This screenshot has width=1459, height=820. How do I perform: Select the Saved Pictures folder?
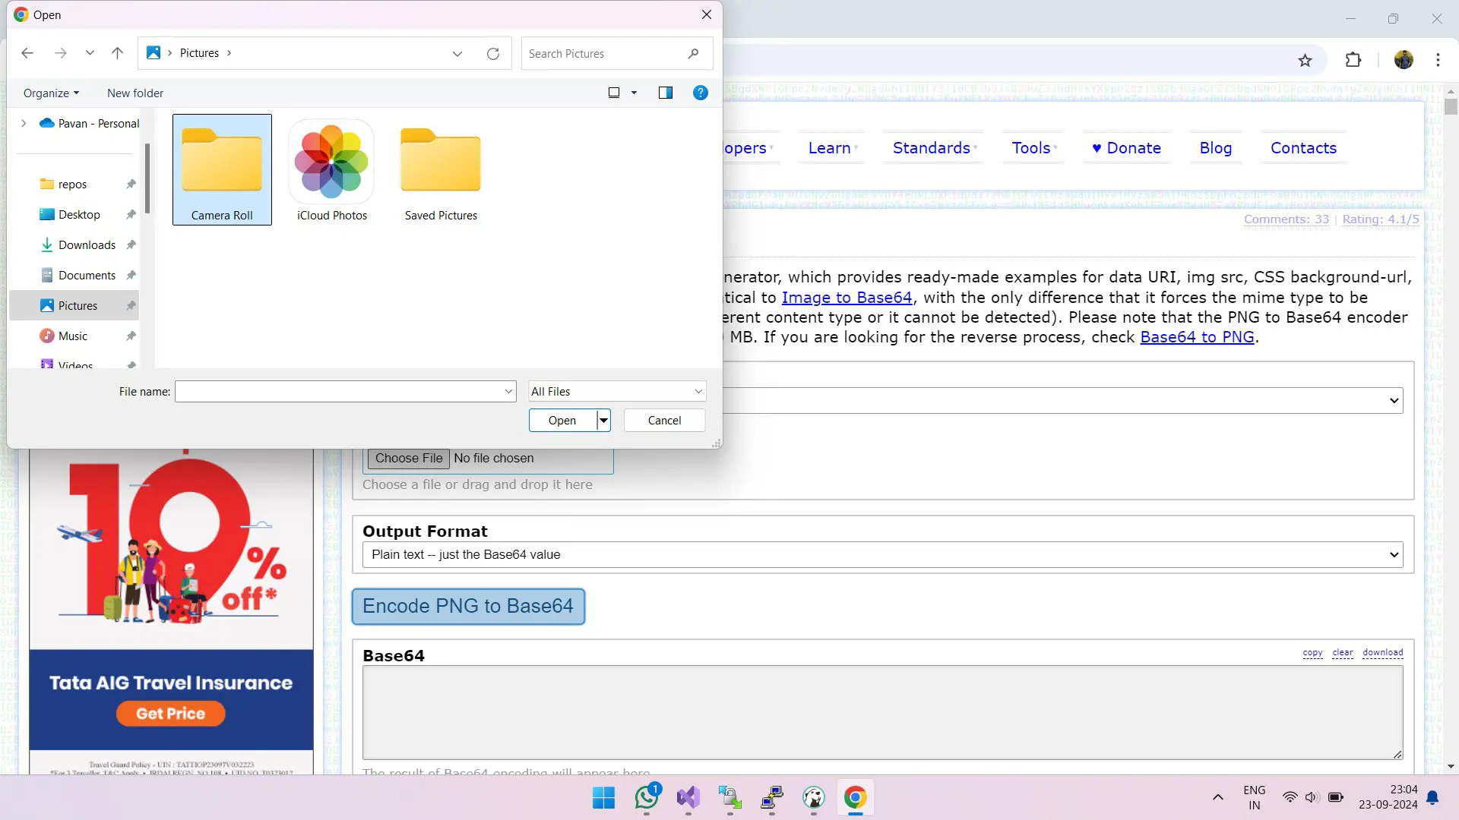coord(441,169)
